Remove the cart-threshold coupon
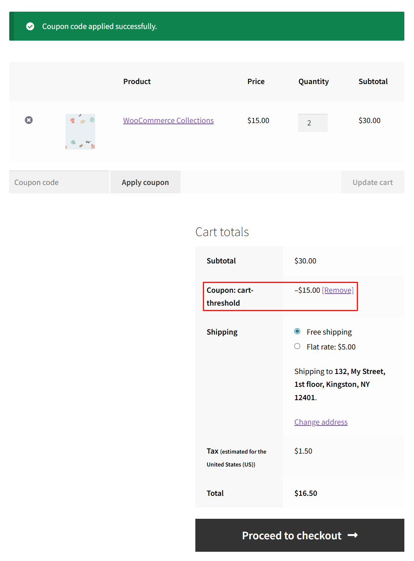The width and height of the screenshot is (414, 561). coord(338,290)
